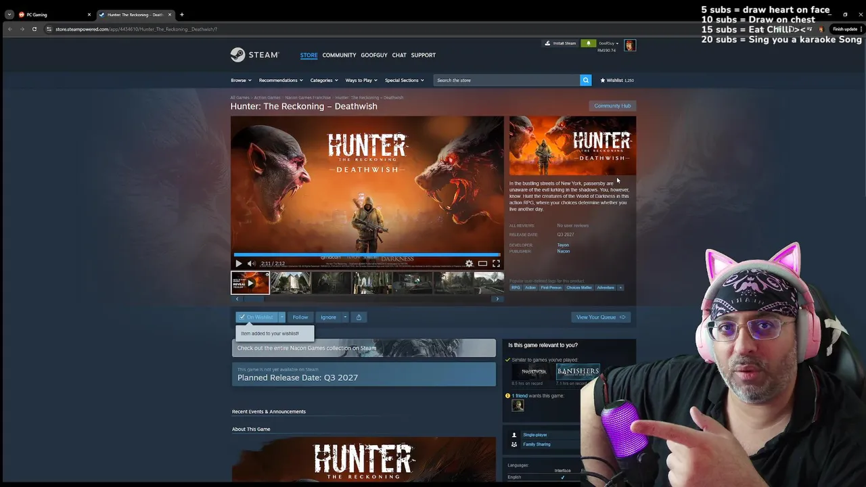Click the plus button to add tags
The width and height of the screenshot is (866, 487).
620,287
